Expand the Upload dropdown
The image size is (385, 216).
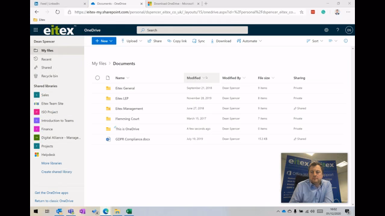pos(141,41)
